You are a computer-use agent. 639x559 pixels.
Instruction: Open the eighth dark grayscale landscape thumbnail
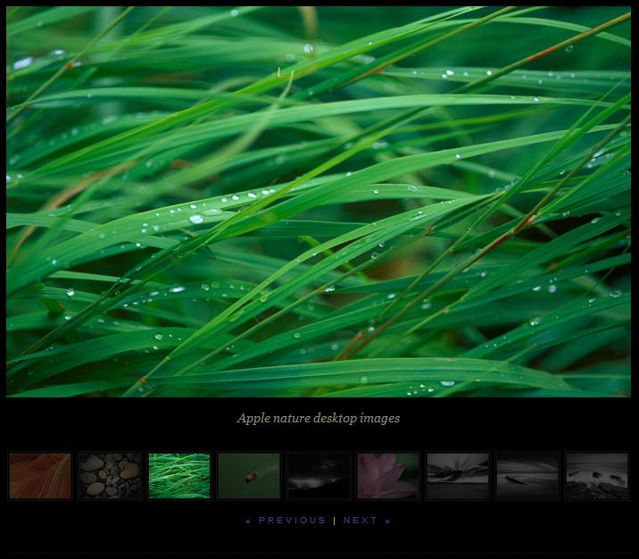click(x=527, y=476)
